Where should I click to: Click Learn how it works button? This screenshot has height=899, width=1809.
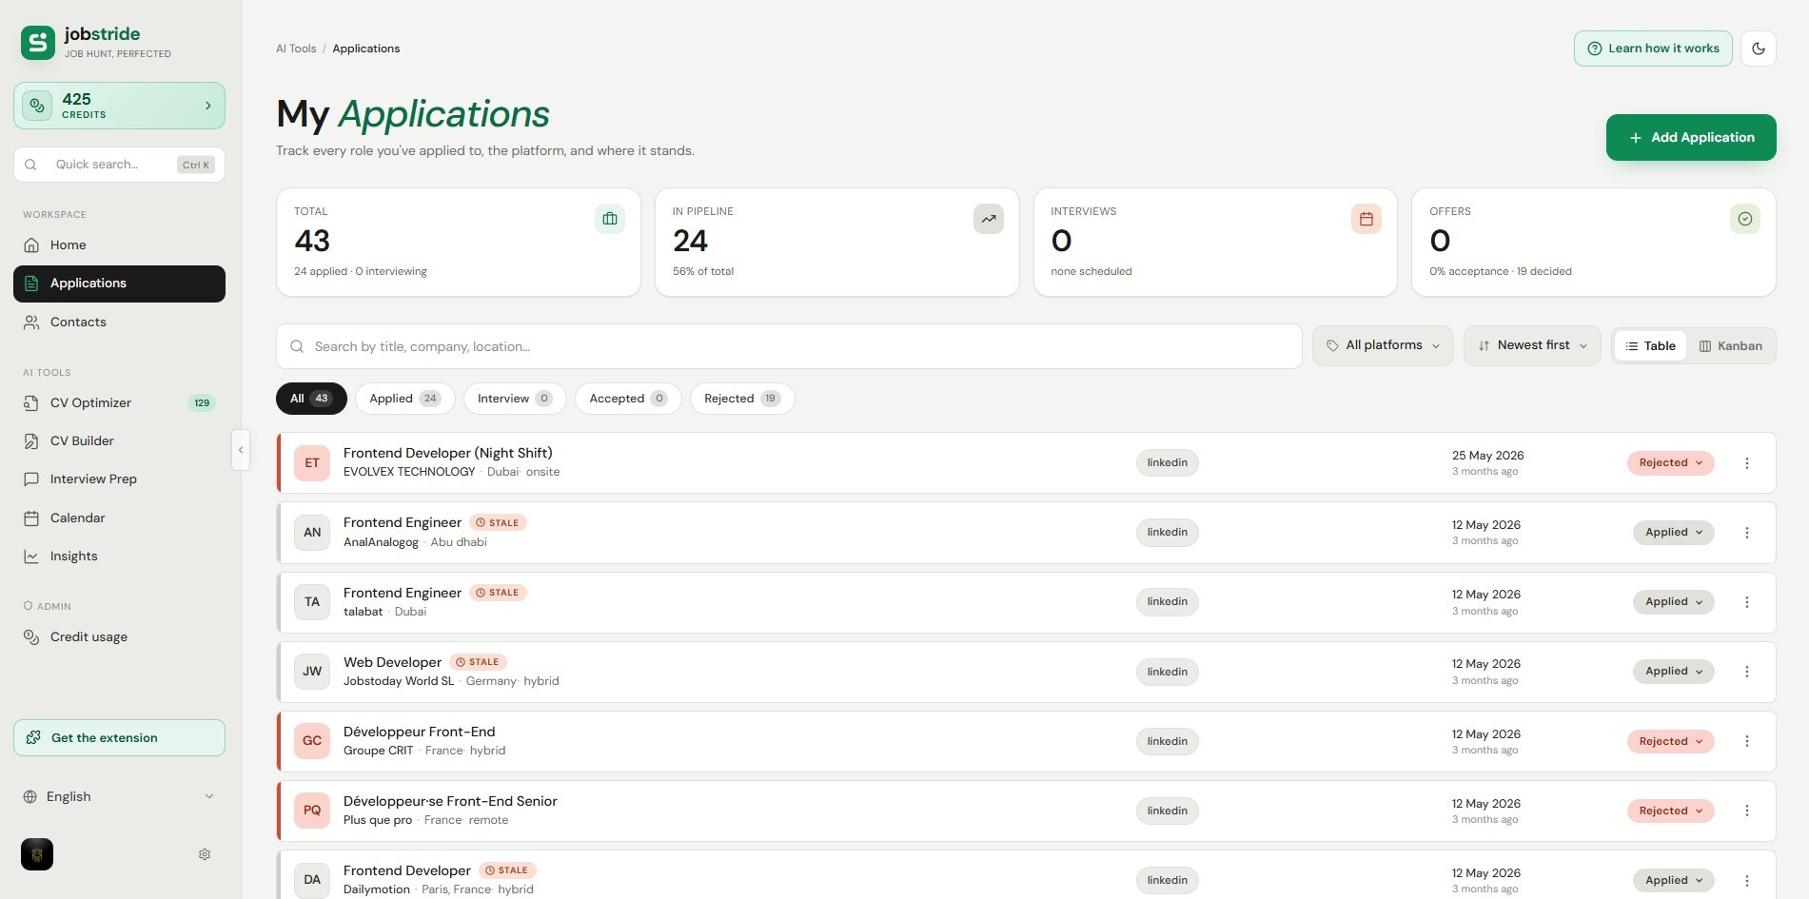[x=1653, y=49]
